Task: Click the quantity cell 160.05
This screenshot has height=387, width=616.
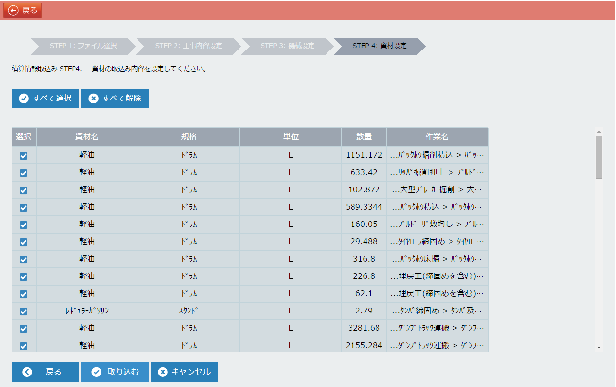Action: 364,225
